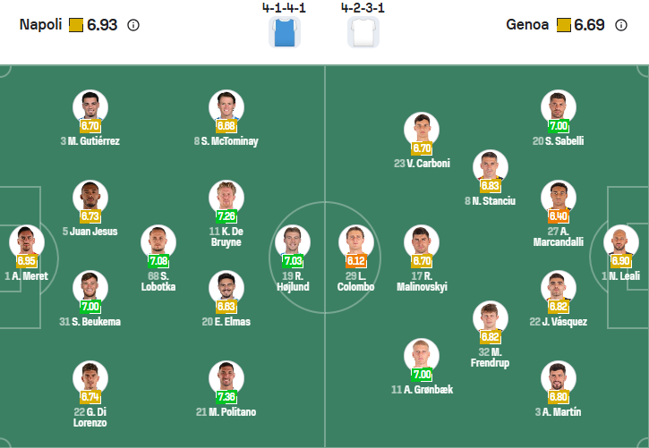
Task: Select A. Grønbæk's player avatar
Action: pos(422,355)
